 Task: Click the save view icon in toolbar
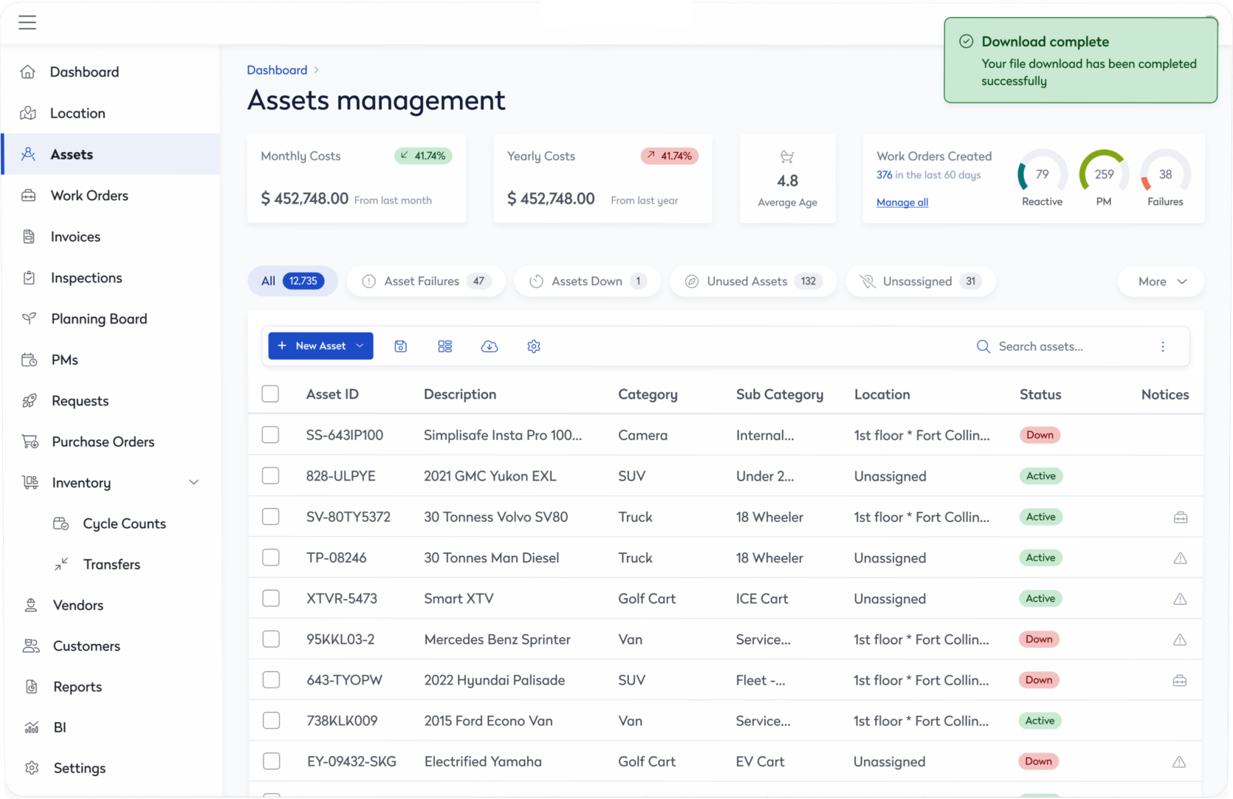tap(401, 346)
